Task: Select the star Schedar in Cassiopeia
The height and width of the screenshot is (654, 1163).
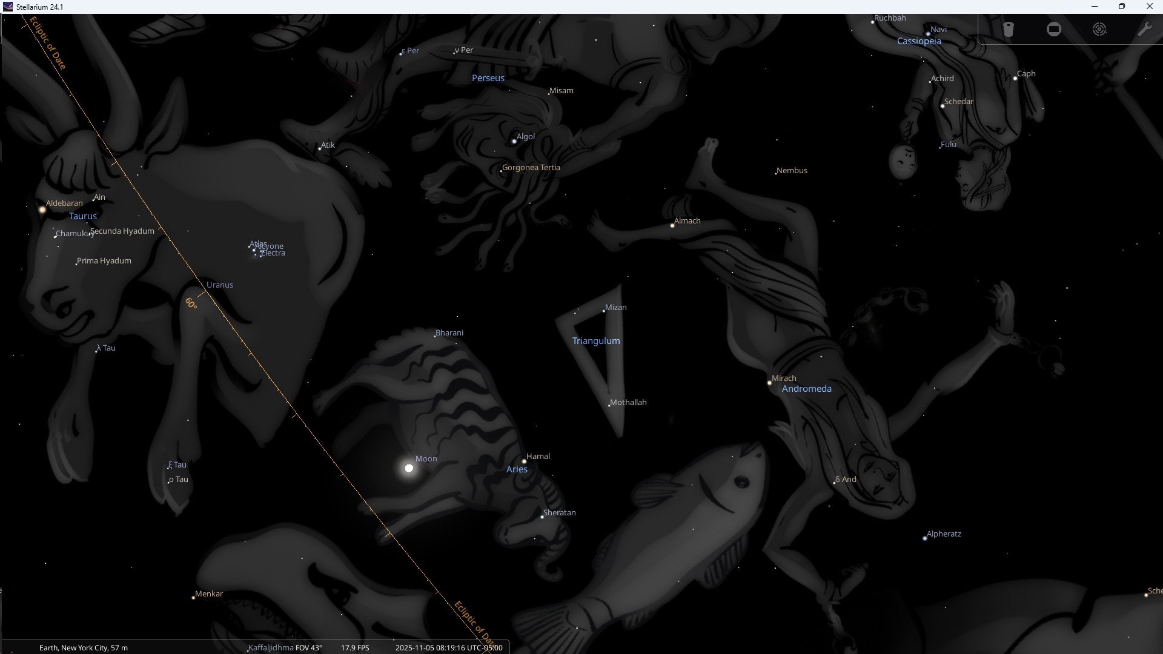Action: [943, 106]
